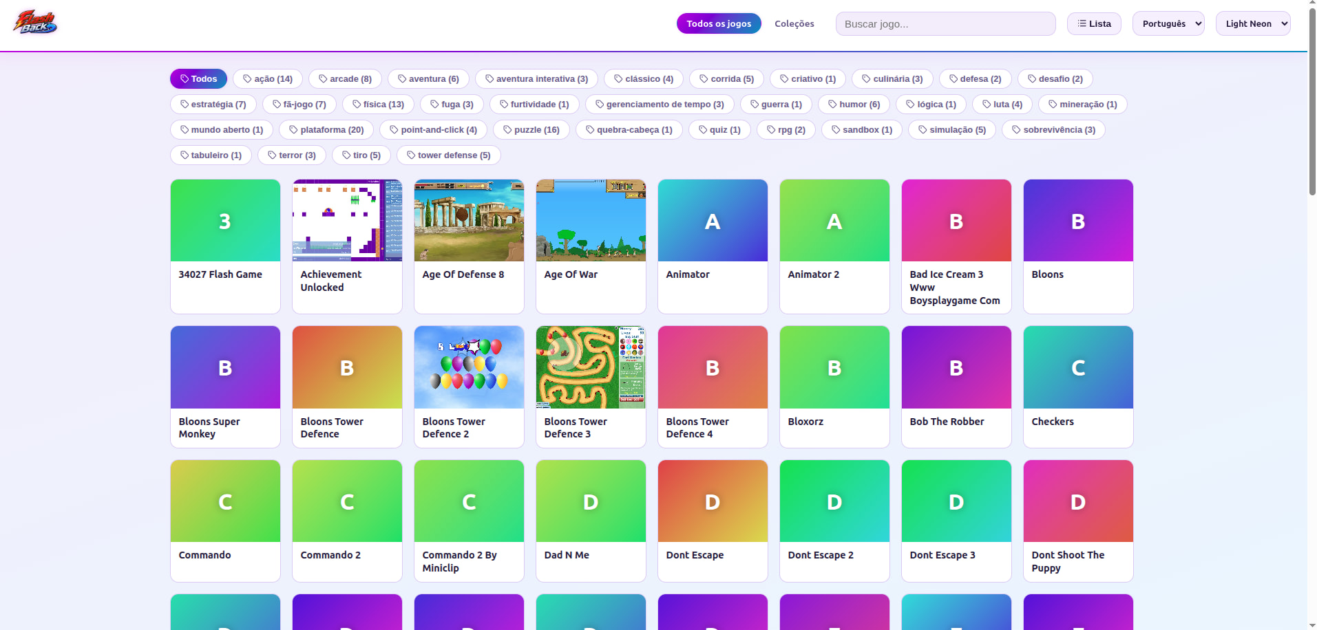Open the 34027 Flash Game tile
This screenshot has width=1317, height=630.
click(x=225, y=246)
